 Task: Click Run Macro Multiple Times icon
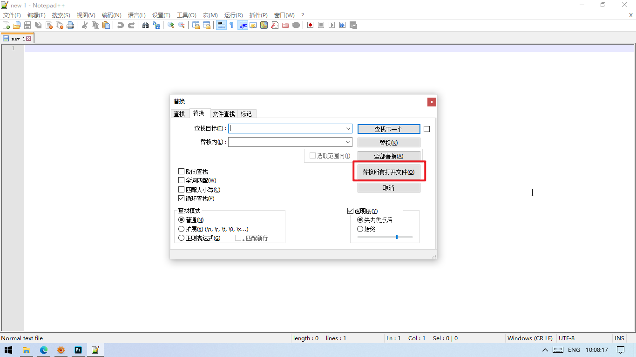pos(343,25)
